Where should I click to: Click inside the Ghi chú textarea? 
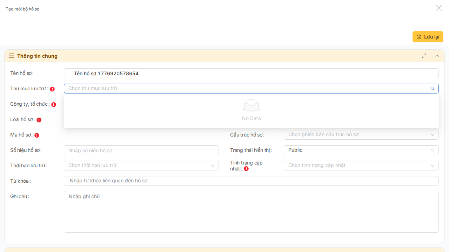pyautogui.click(x=251, y=211)
